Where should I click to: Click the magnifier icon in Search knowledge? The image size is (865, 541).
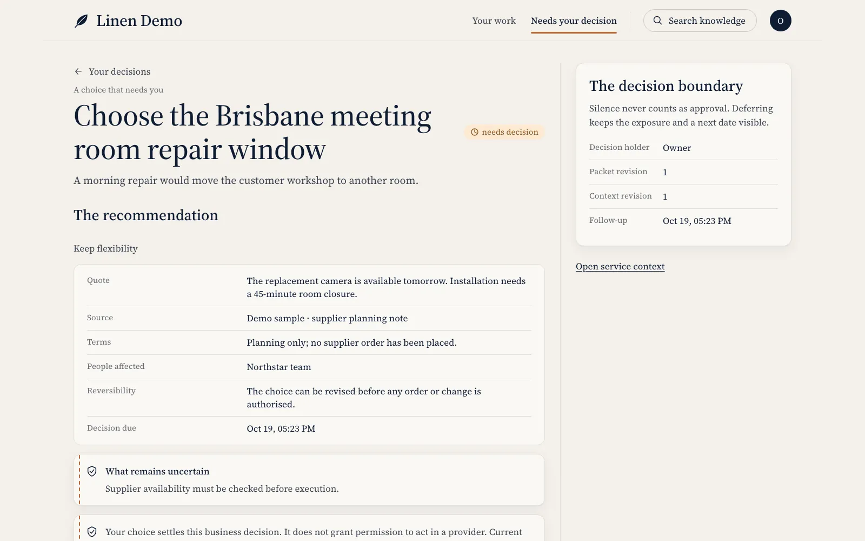coord(657,21)
